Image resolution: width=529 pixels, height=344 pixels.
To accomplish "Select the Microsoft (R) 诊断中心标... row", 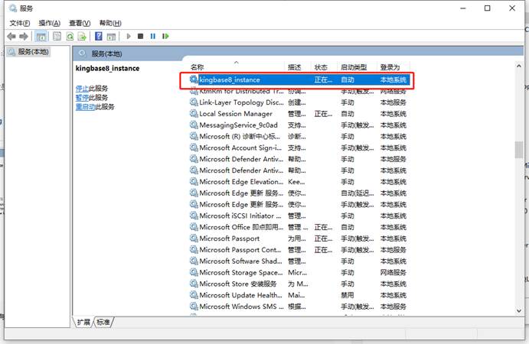I will point(299,136).
